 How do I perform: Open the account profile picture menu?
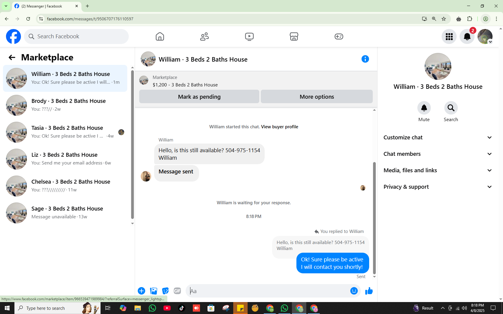point(485,36)
